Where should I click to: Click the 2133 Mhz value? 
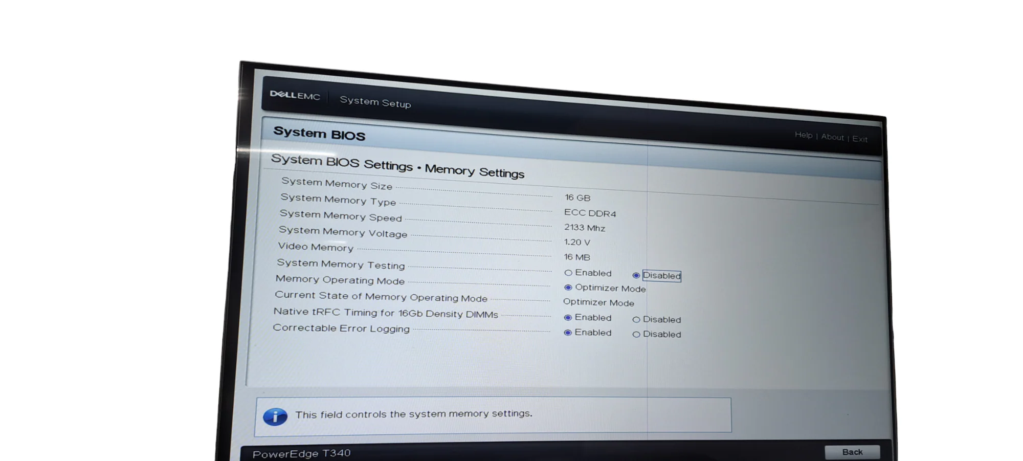pos(585,228)
